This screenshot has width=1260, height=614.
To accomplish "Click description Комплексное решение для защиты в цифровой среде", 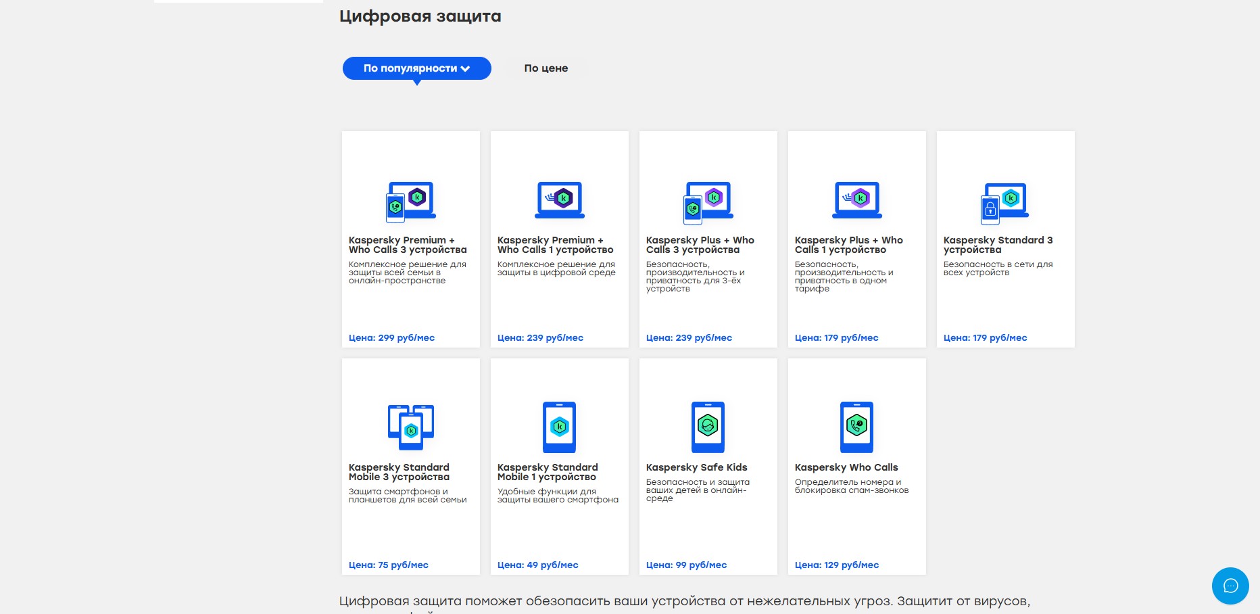I will point(556,268).
